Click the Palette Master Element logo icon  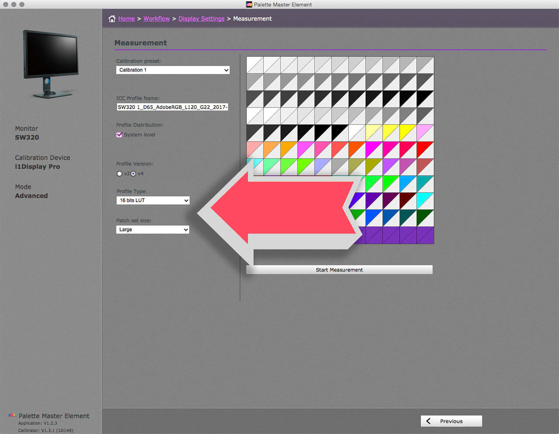12,416
